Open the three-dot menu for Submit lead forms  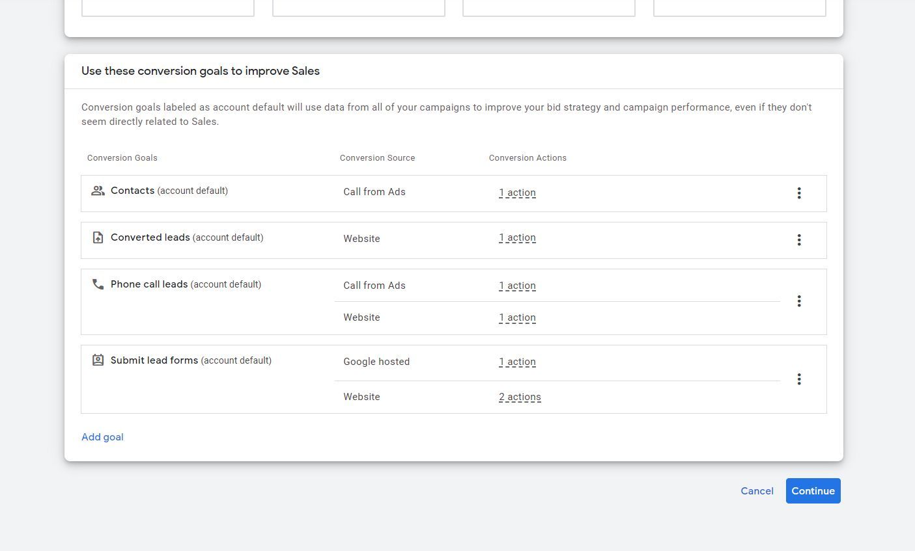pyautogui.click(x=799, y=379)
